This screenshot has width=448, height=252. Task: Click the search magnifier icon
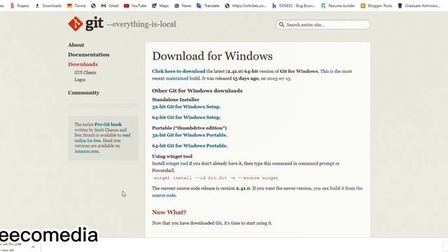click(281, 24)
